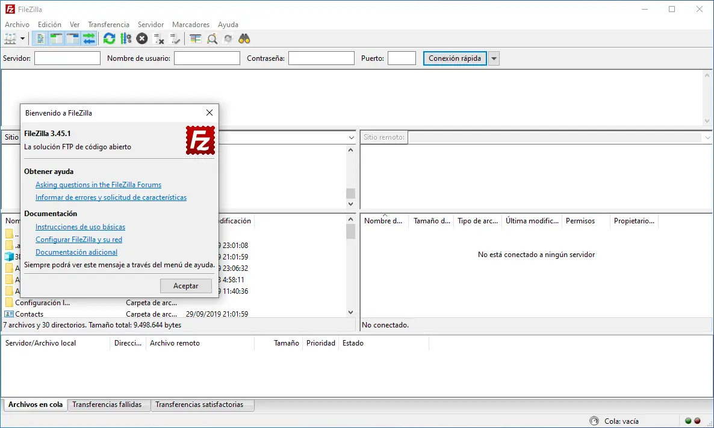Toggle the local directory tree view
The height and width of the screenshot is (428, 714).
tap(57, 39)
